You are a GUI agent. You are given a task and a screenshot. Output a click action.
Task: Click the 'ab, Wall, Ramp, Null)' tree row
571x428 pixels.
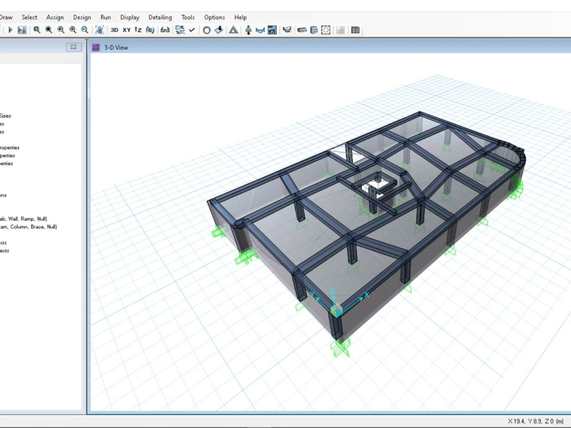(23, 219)
